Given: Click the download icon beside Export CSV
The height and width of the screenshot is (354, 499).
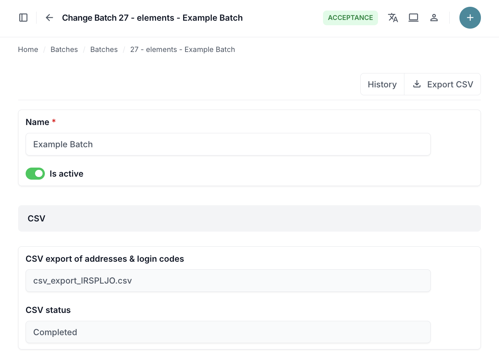Looking at the screenshot, I should tap(417, 84).
